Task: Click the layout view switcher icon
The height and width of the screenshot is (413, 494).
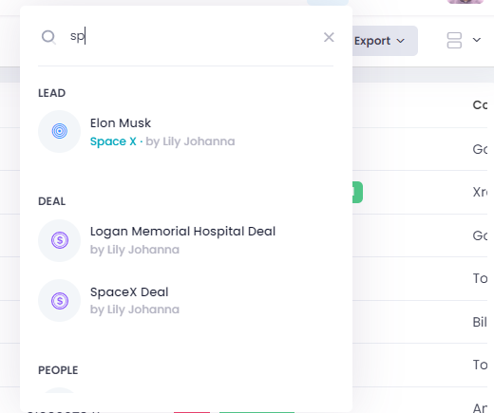Action: 454,41
